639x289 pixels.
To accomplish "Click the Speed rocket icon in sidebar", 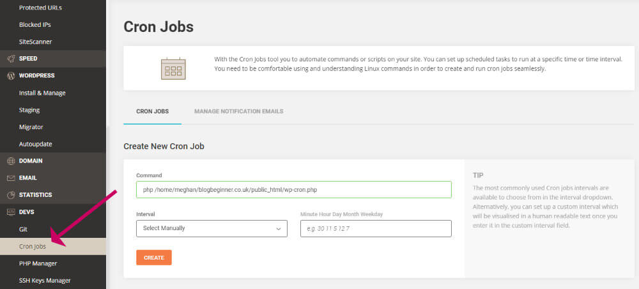I will tap(11, 59).
